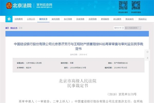The width and height of the screenshot is (154, 103).
Task: Click the case cause 财产损害赔偿纠纷
Action: click(x=121, y=63)
